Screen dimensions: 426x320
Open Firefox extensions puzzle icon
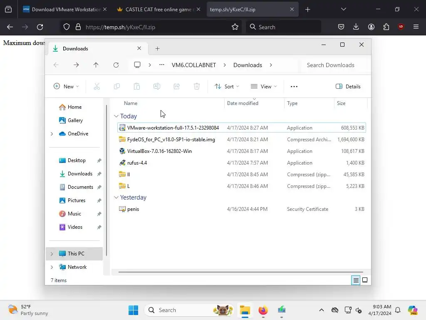tap(386, 27)
